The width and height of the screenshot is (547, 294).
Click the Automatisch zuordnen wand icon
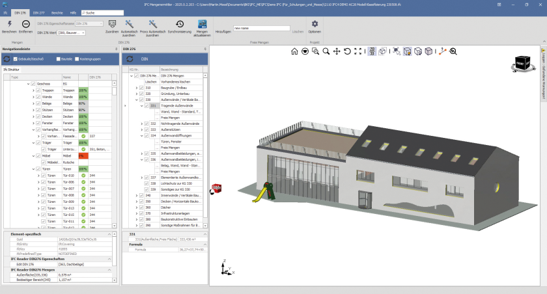[x=129, y=24]
